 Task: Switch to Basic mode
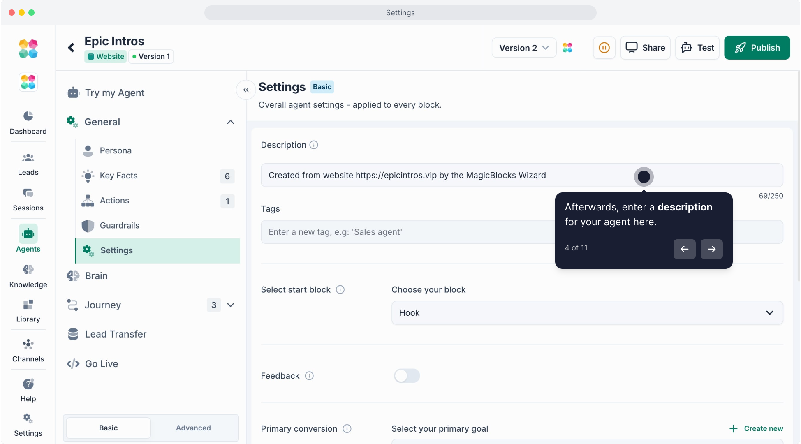pyautogui.click(x=108, y=428)
